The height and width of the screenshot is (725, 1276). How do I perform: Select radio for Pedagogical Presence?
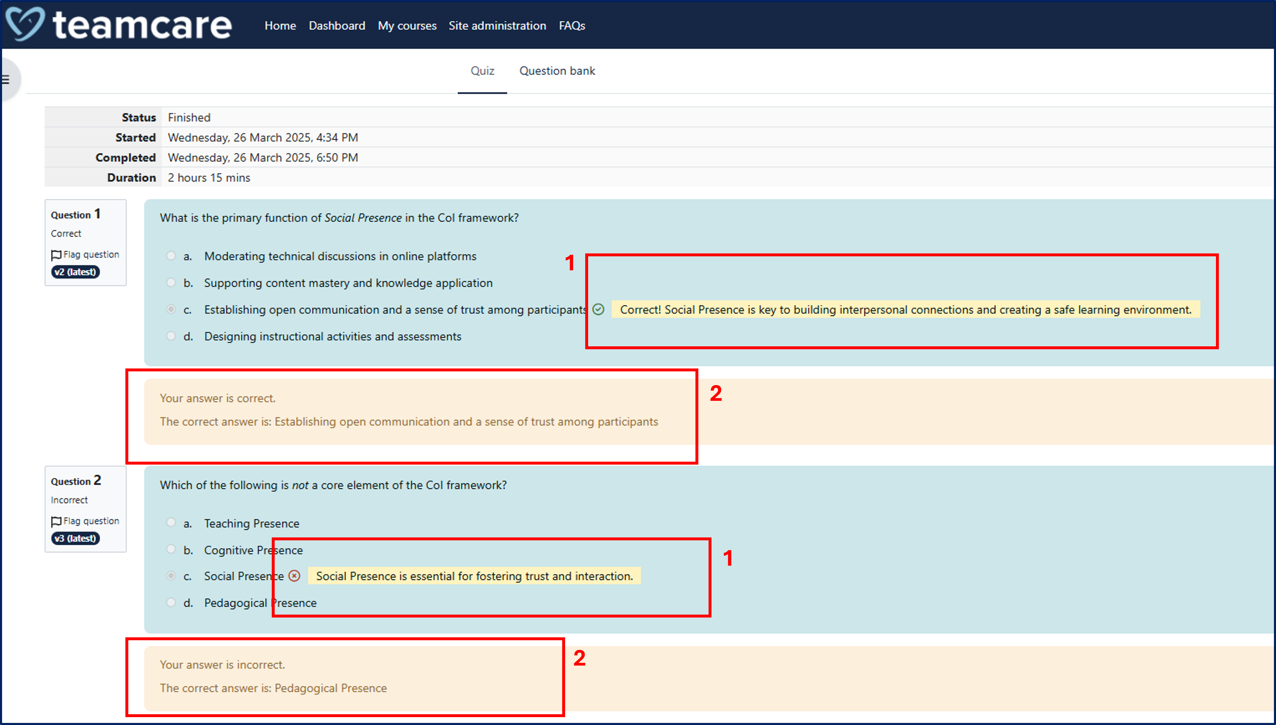tap(171, 602)
